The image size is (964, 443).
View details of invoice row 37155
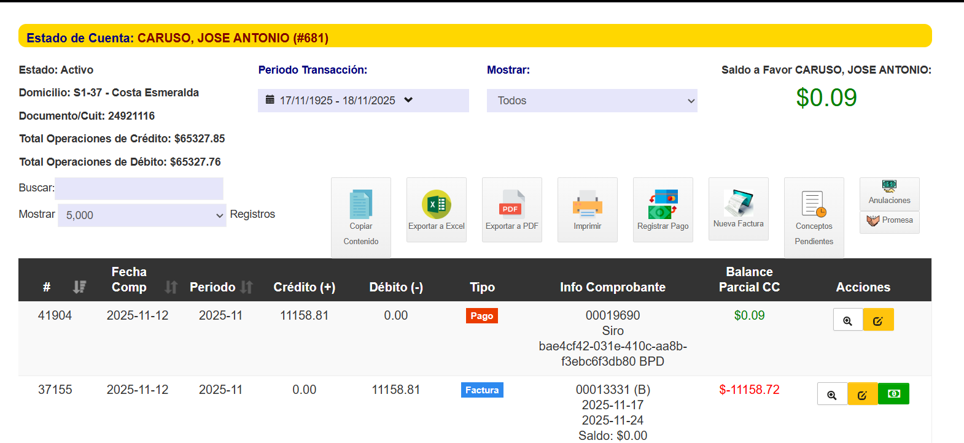click(x=832, y=395)
